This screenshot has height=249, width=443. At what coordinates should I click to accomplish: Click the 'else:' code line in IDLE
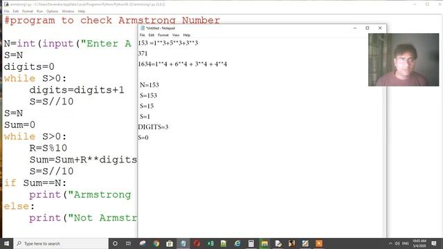[19, 206]
